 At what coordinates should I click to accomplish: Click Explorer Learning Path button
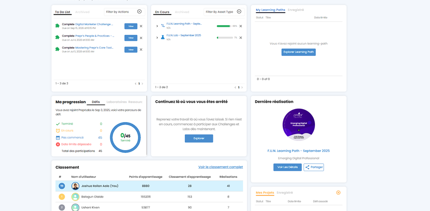pyautogui.click(x=299, y=52)
